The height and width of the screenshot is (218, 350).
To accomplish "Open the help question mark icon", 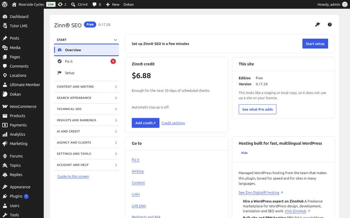I will pos(330,24).
